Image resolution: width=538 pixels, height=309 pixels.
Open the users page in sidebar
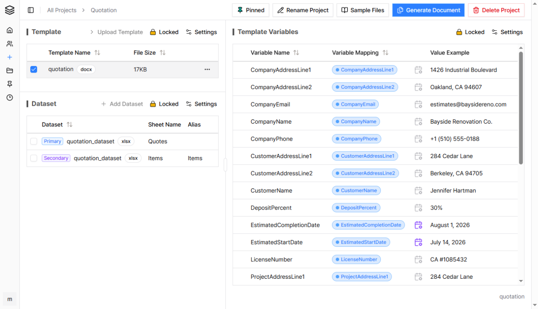click(10, 44)
